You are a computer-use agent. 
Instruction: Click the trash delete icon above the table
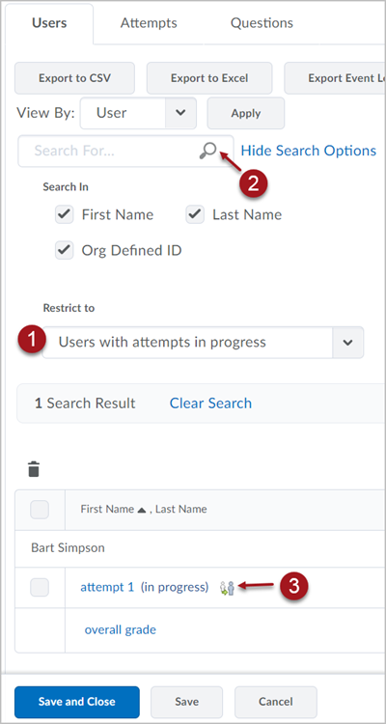34,468
